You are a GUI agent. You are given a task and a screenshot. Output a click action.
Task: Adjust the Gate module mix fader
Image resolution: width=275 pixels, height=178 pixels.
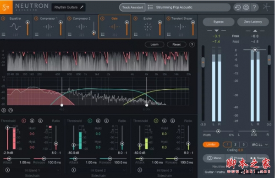click(x=126, y=22)
